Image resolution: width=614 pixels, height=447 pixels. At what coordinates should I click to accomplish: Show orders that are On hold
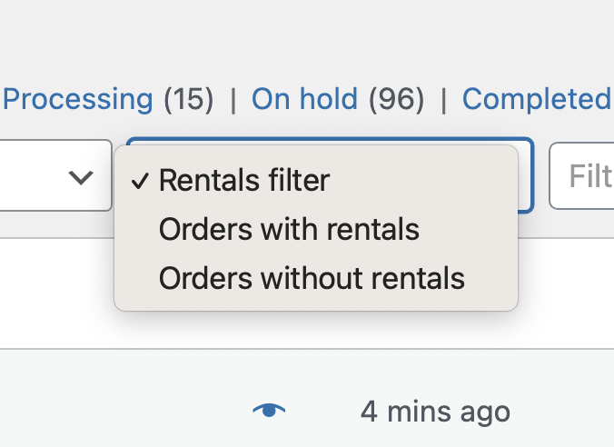(304, 99)
